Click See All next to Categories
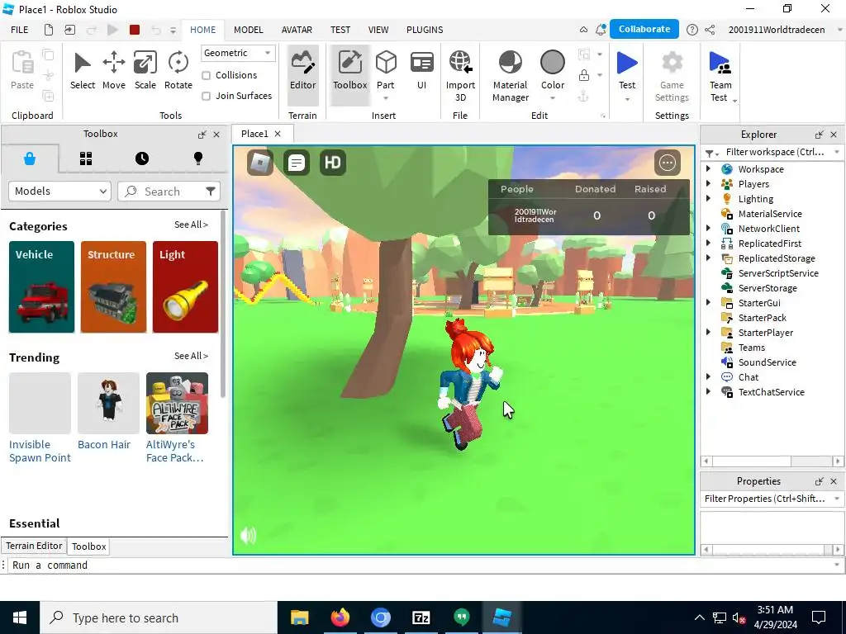 pos(191,225)
